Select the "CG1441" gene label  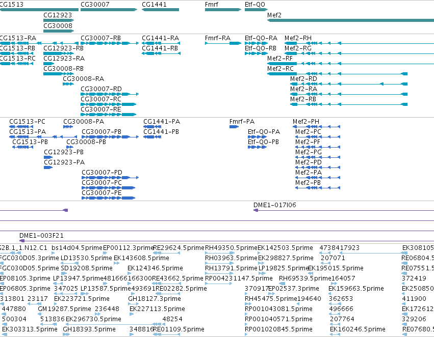coord(154,5)
